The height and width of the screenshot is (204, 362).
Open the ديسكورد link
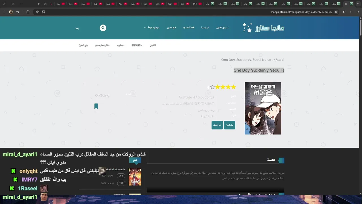120,45
